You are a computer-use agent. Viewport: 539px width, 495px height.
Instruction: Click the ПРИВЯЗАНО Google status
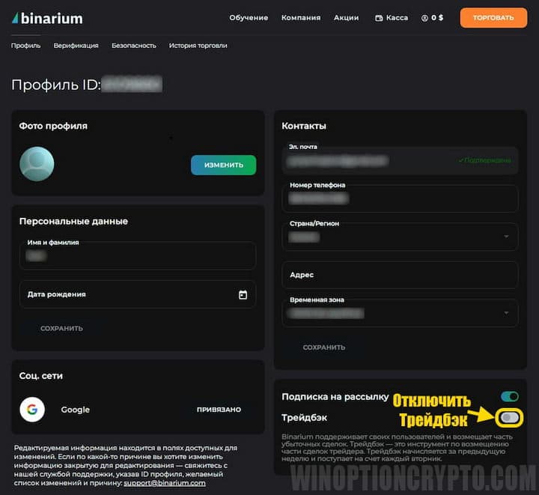219,410
